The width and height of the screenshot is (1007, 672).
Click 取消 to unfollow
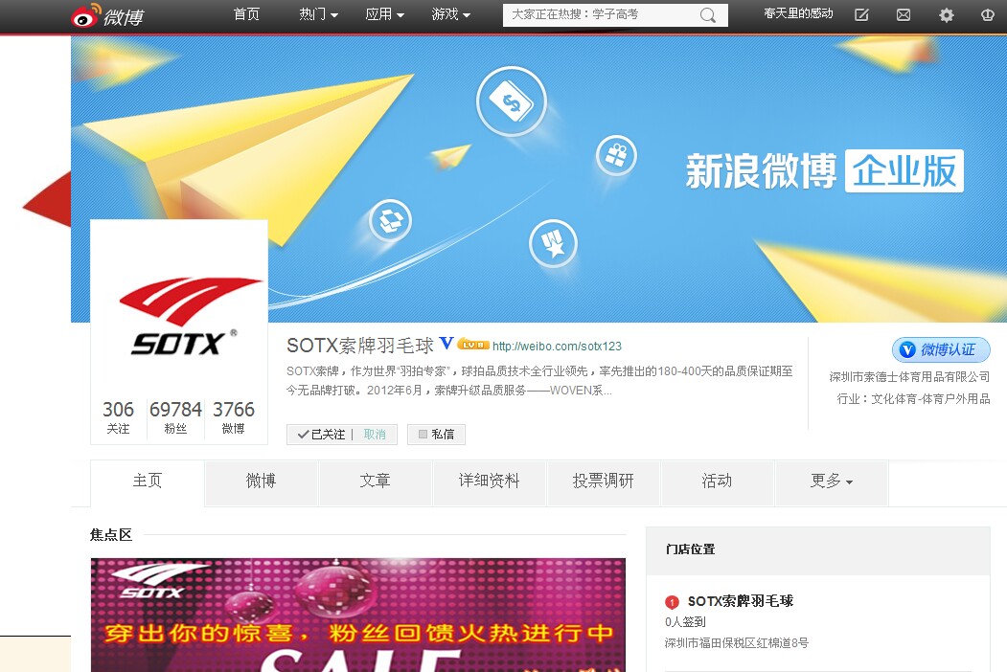point(375,435)
